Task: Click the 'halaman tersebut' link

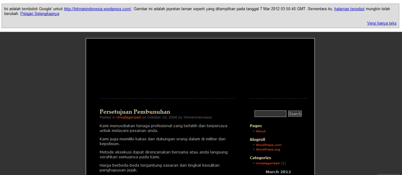Action: click(x=349, y=9)
